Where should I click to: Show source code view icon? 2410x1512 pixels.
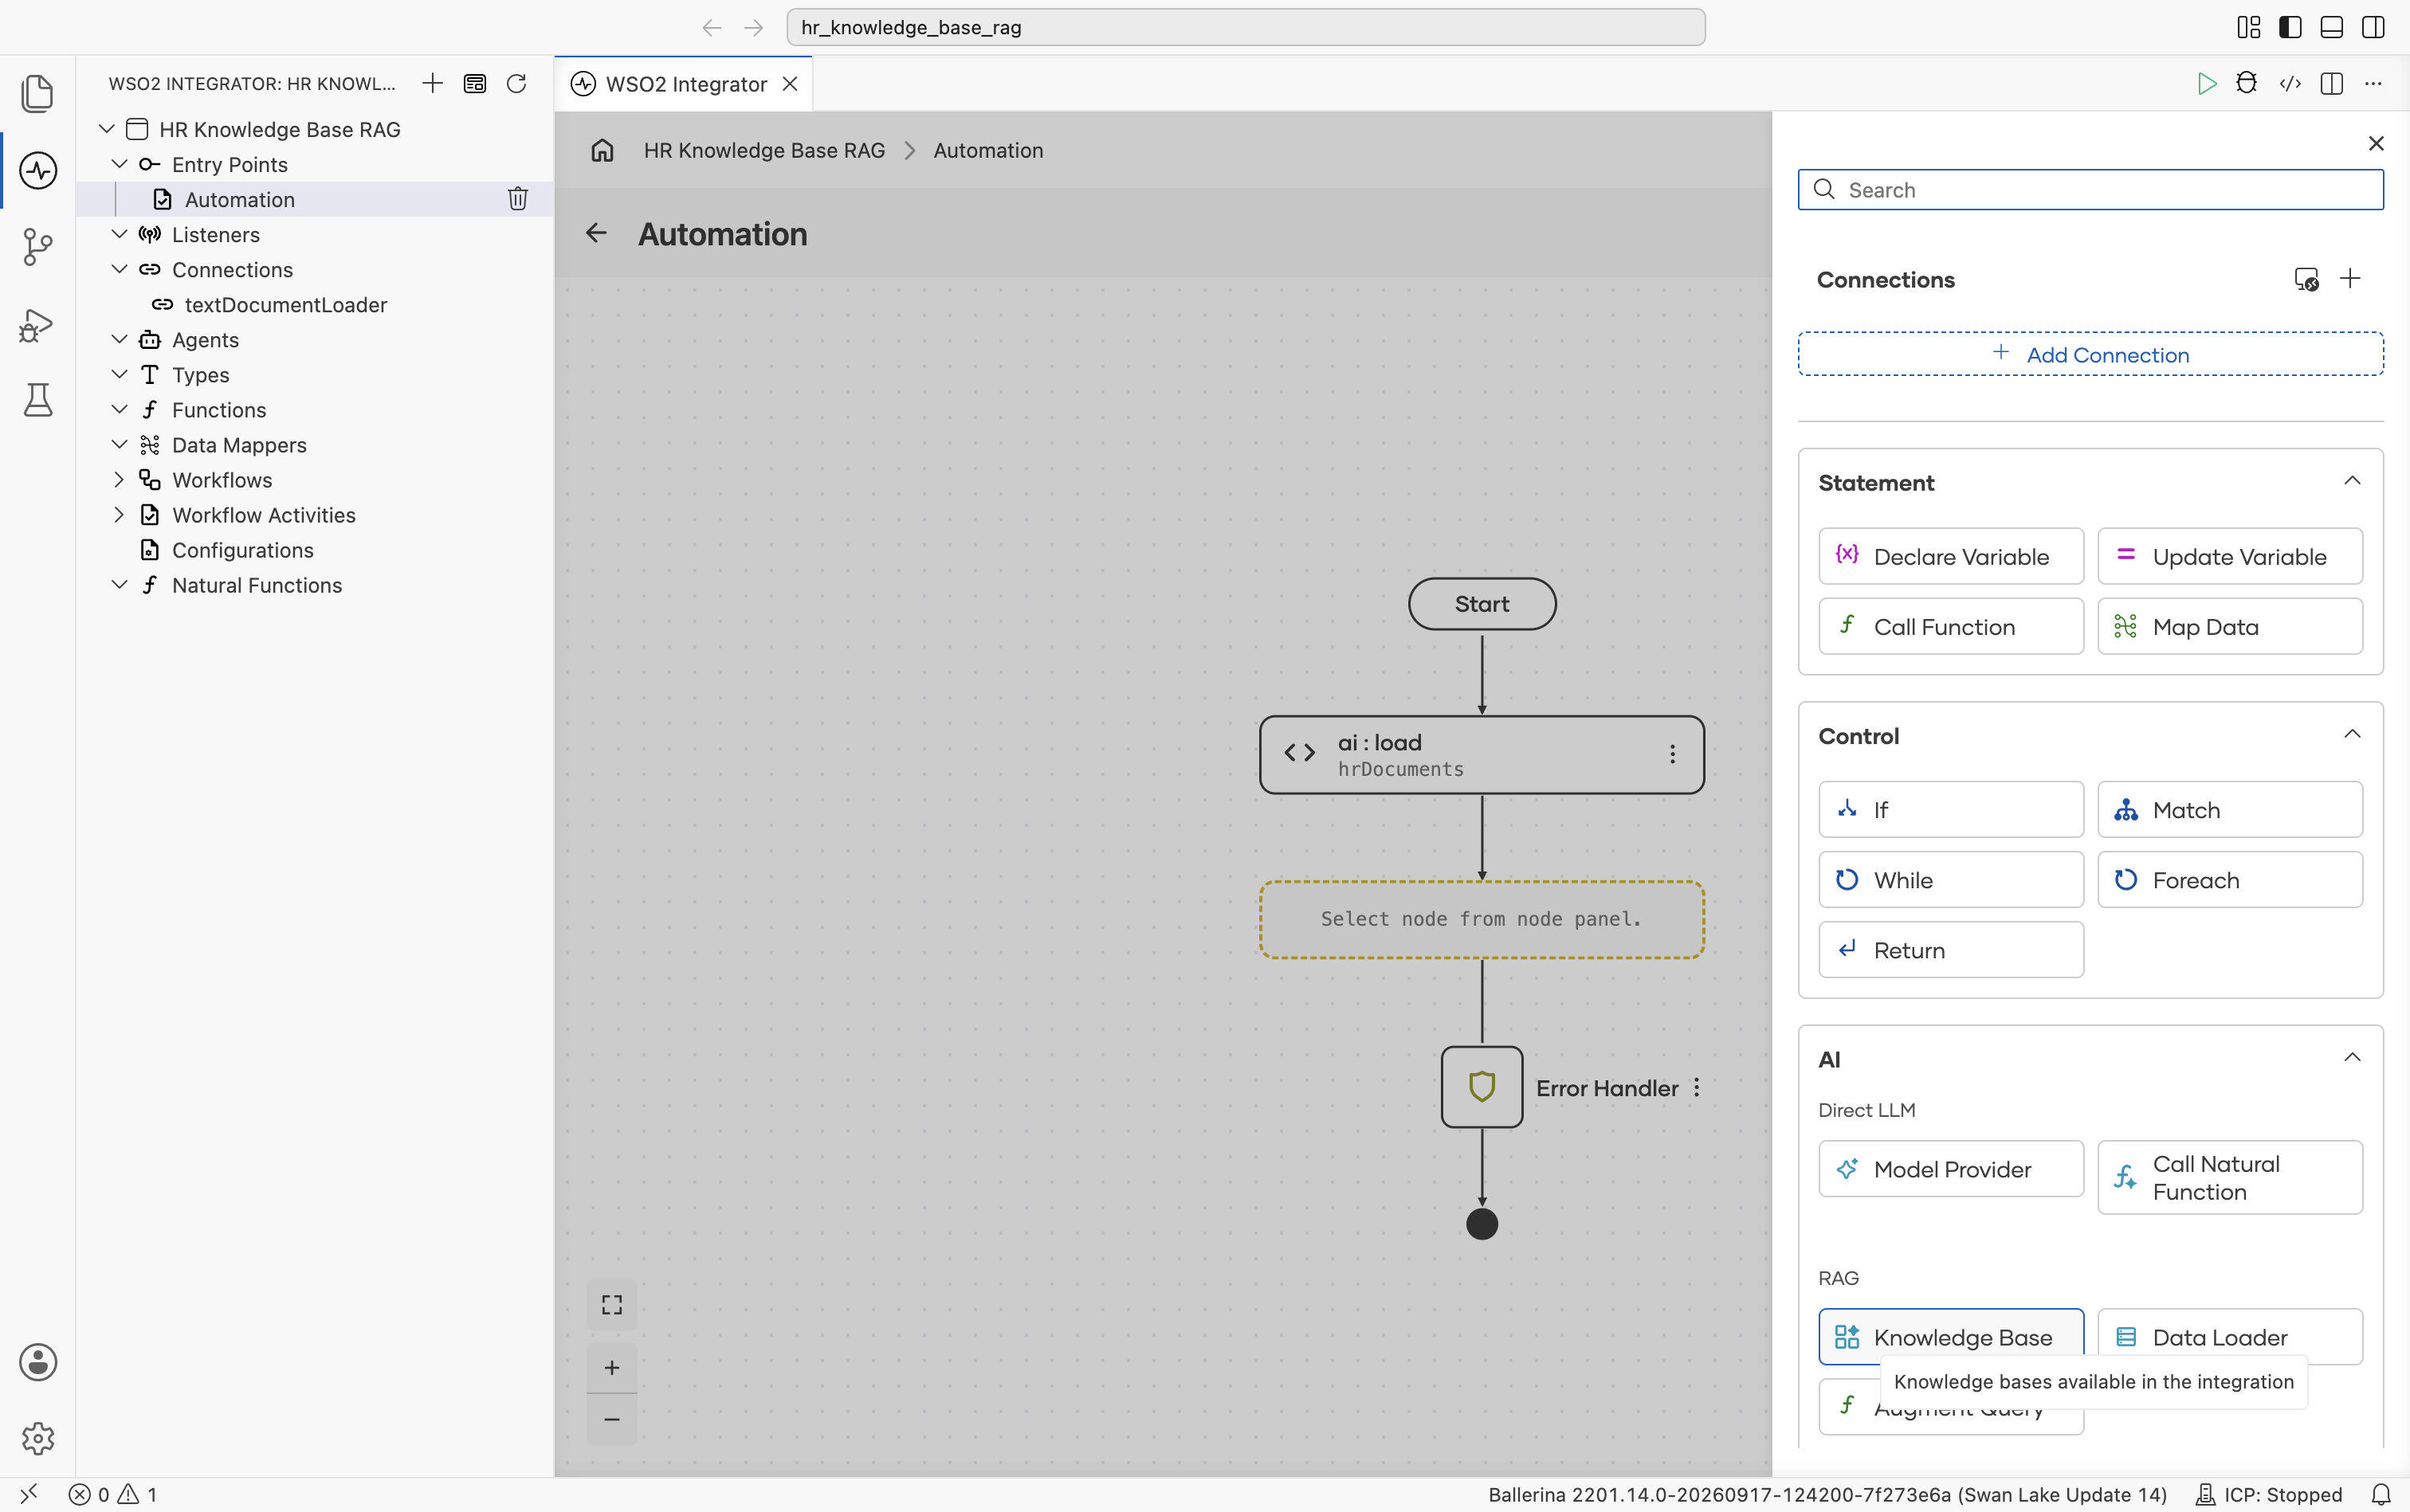click(x=2289, y=83)
